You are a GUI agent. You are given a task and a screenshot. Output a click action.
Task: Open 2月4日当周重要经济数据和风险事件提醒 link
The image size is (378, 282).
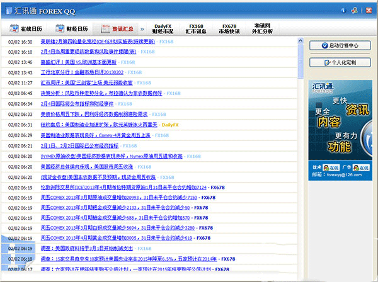[88, 52]
